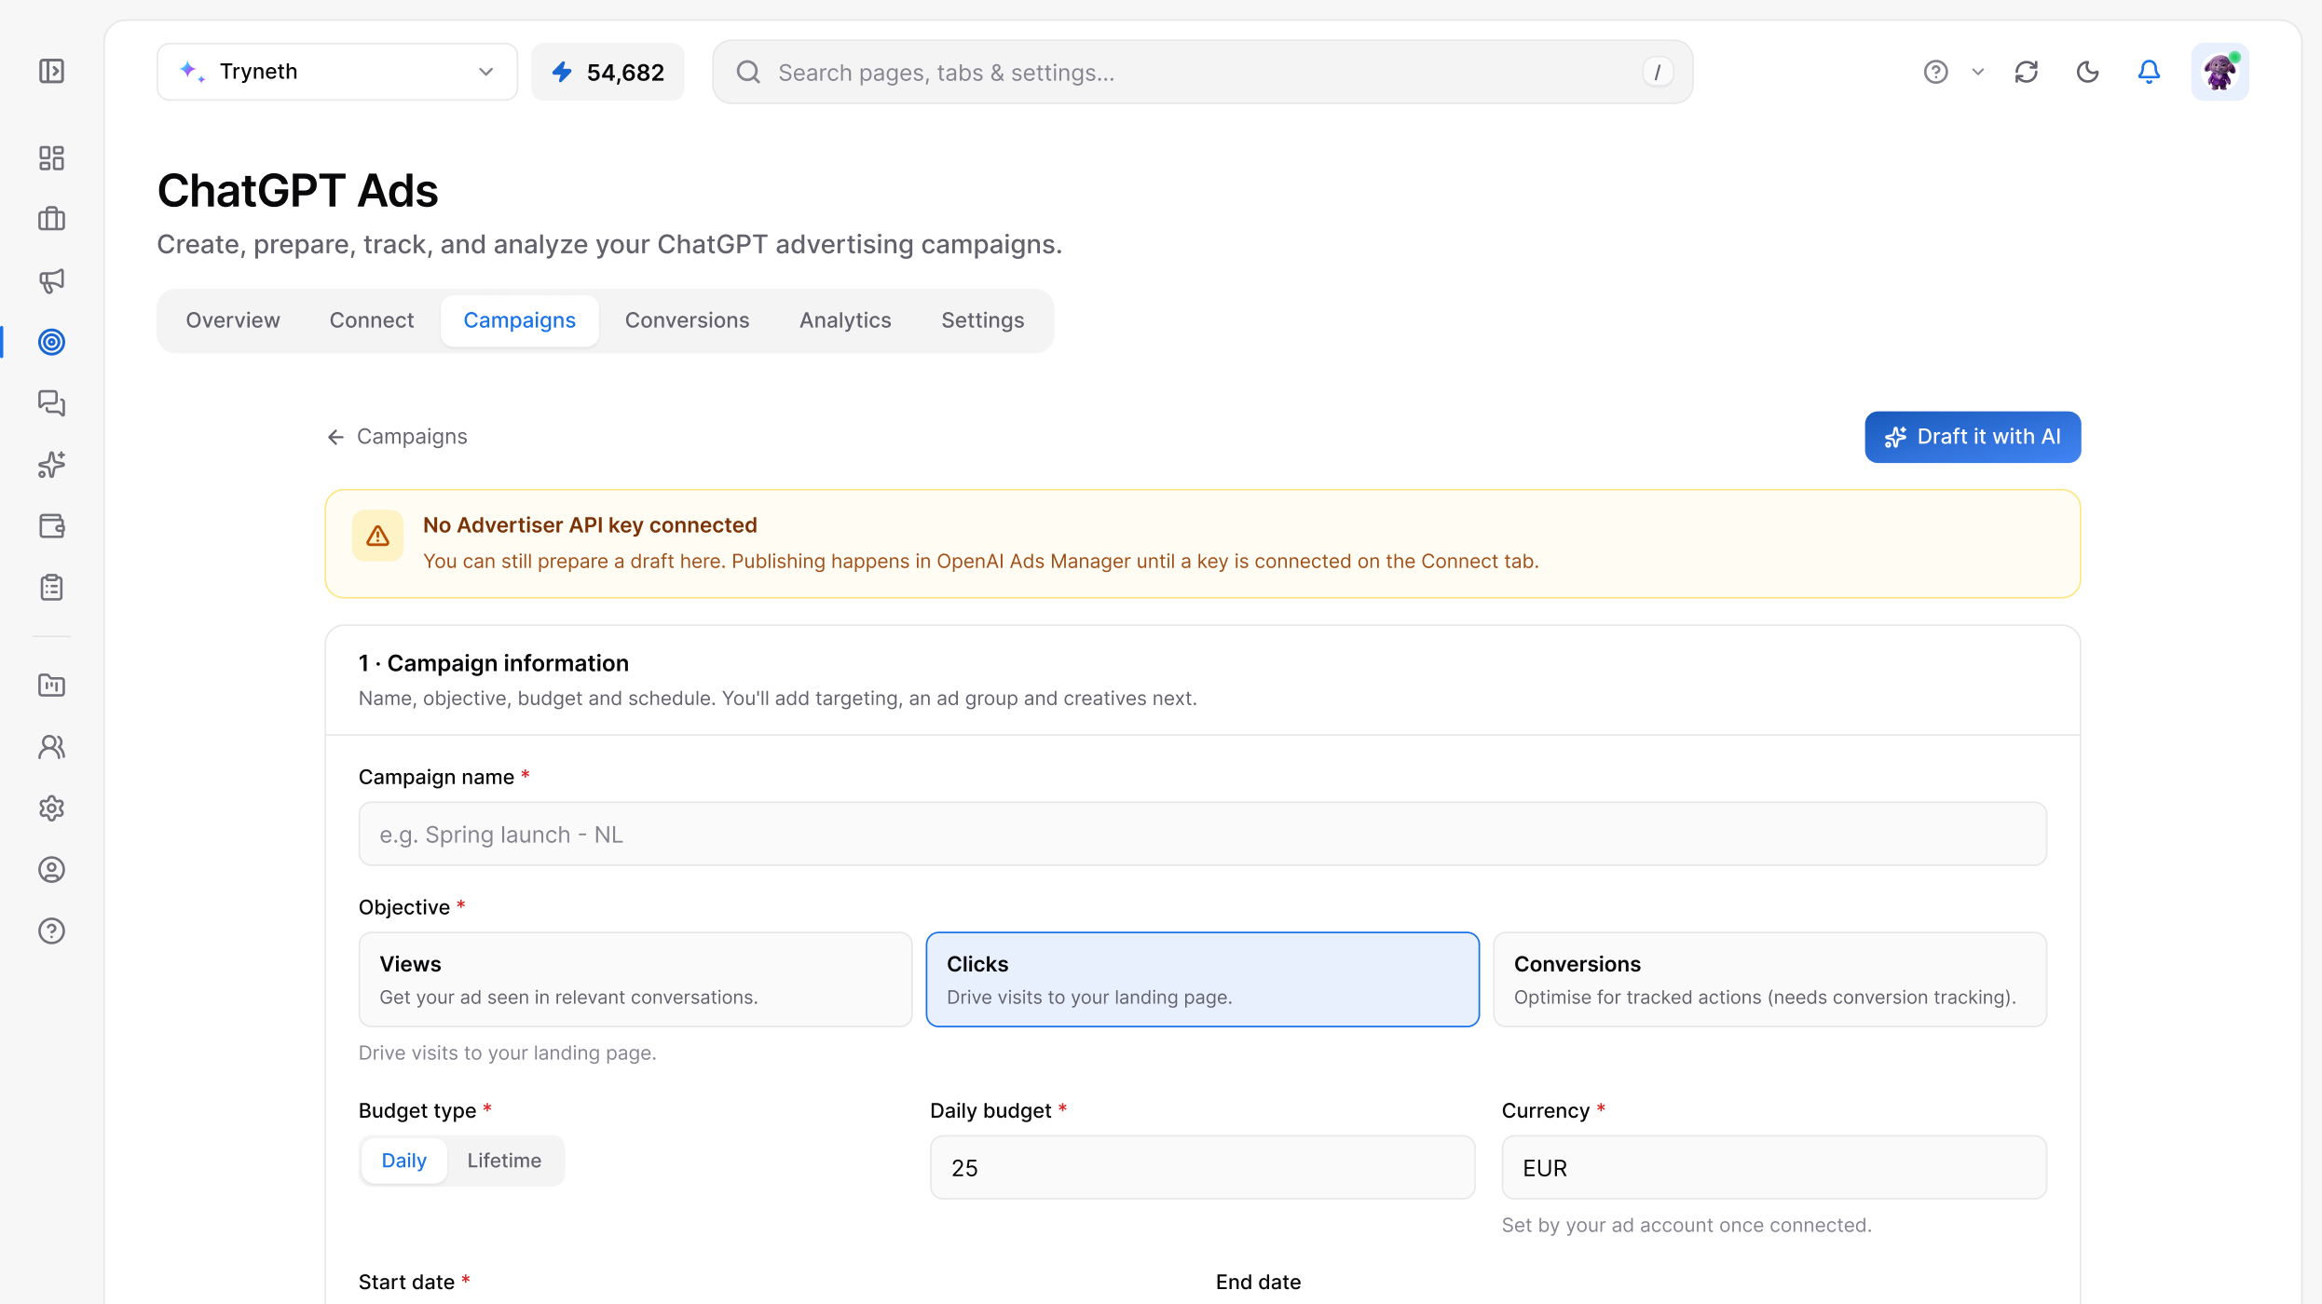Click the refresh icon in header
Image resolution: width=2322 pixels, height=1304 pixels.
pos(2027,72)
